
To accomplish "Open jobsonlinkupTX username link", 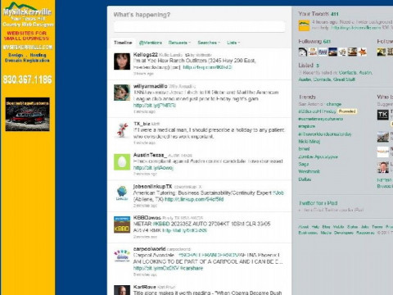I will (x=152, y=186).
